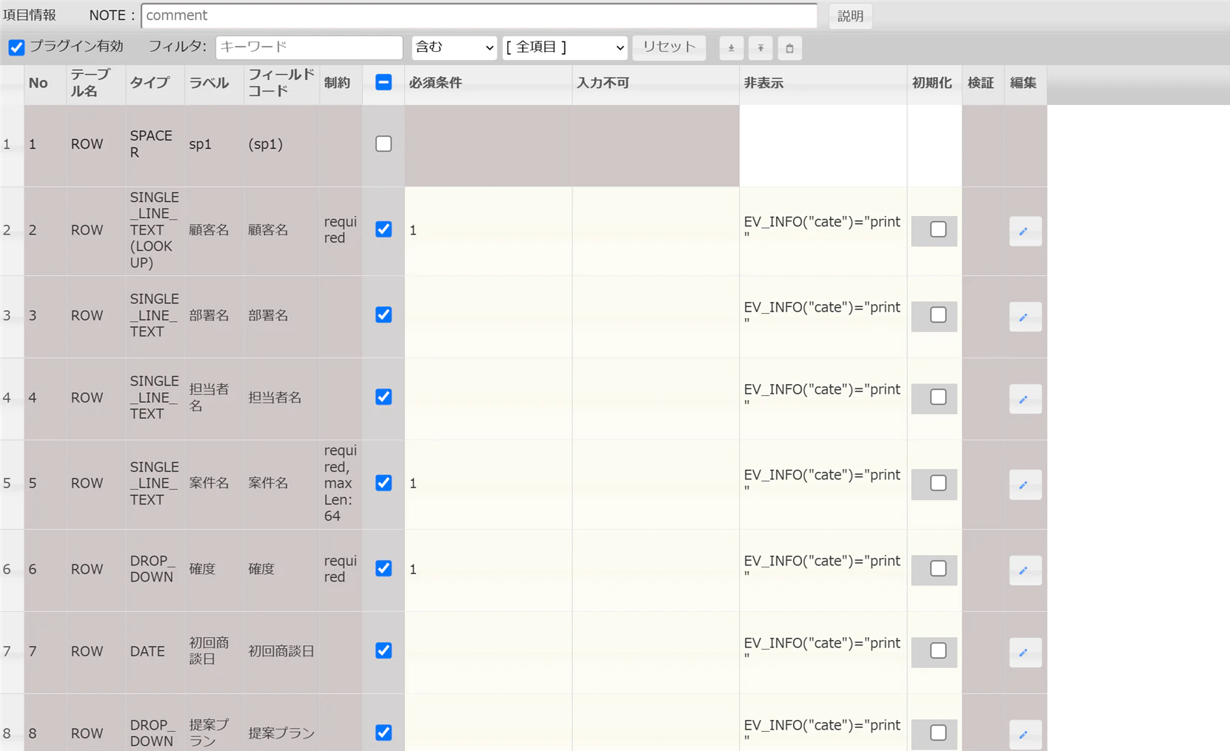1230x751 pixels.
Task: Toggle the プラグイン有効 checkbox
Action: click(x=16, y=47)
